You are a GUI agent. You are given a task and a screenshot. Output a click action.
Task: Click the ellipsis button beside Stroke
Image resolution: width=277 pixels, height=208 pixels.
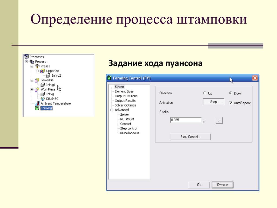tap(219, 121)
